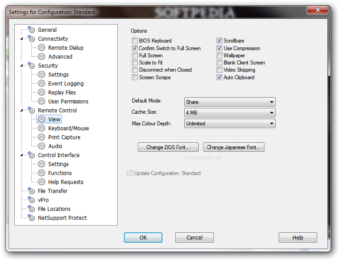Collapse the Security tree node

click(21, 65)
